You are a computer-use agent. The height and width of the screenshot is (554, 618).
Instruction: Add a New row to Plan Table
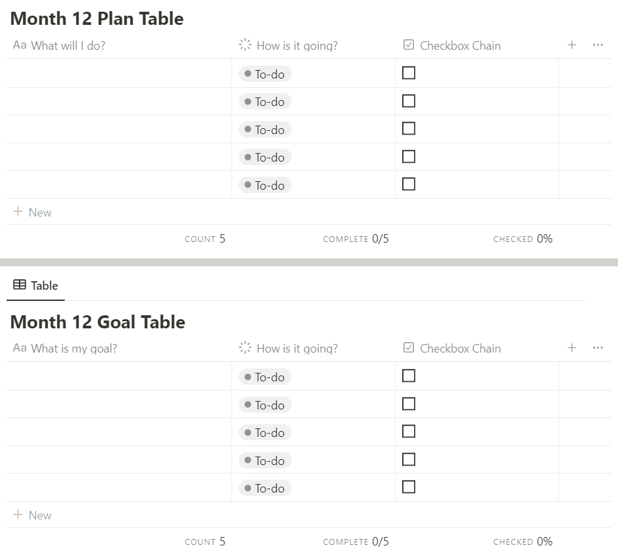[33, 212]
